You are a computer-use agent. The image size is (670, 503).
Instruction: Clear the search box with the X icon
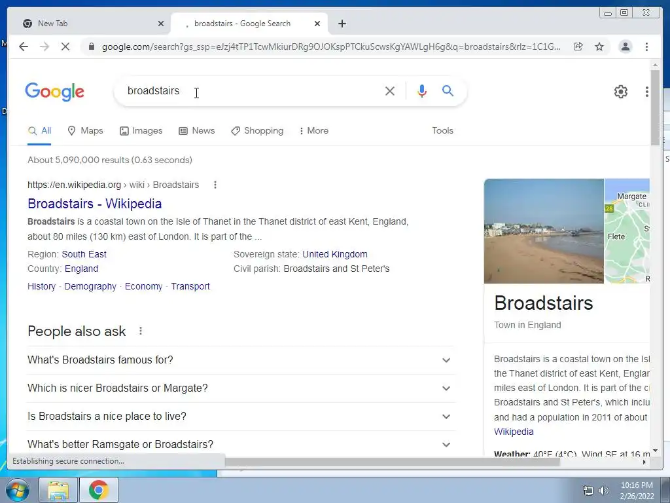[x=390, y=90]
